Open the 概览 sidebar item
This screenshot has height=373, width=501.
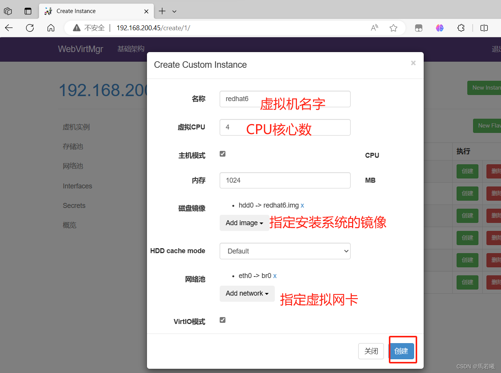pos(69,225)
